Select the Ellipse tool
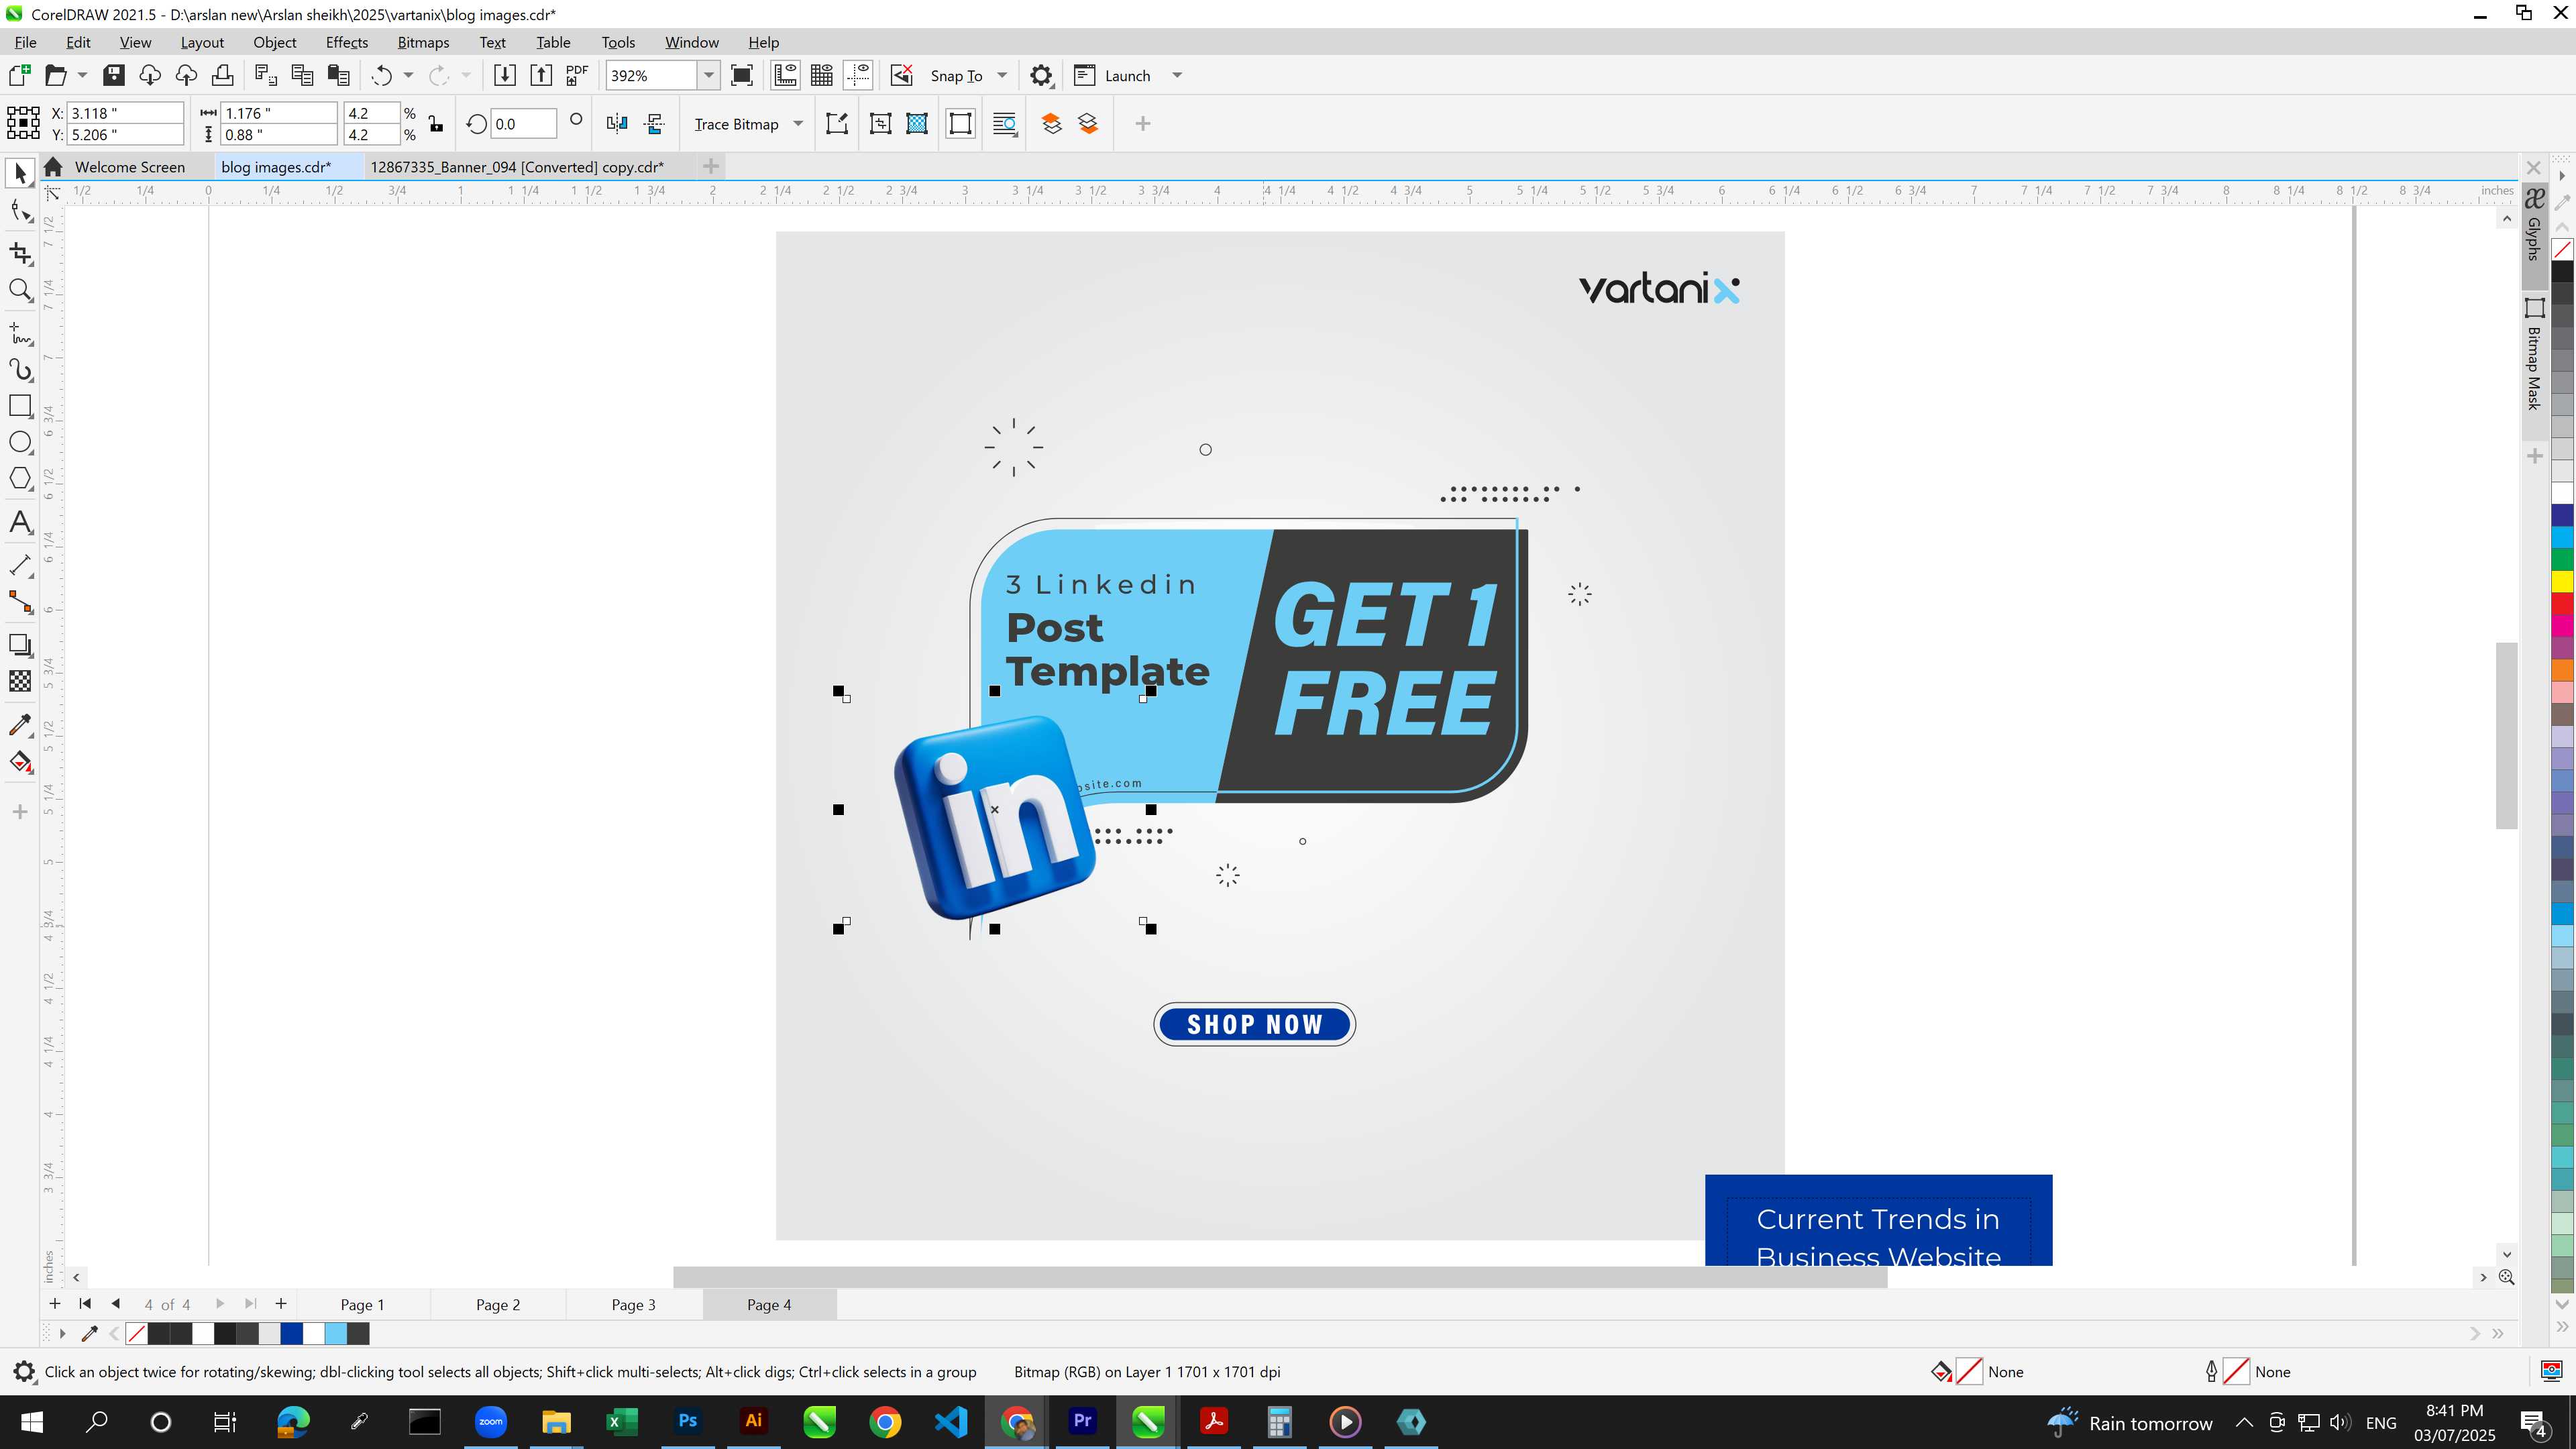The height and width of the screenshot is (1449, 2576). point(20,442)
